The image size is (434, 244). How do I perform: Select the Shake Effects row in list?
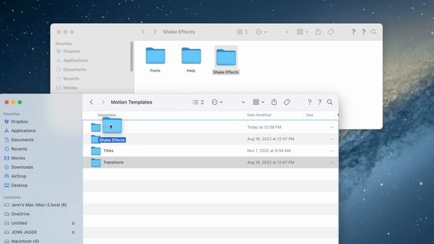tap(210, 139)
